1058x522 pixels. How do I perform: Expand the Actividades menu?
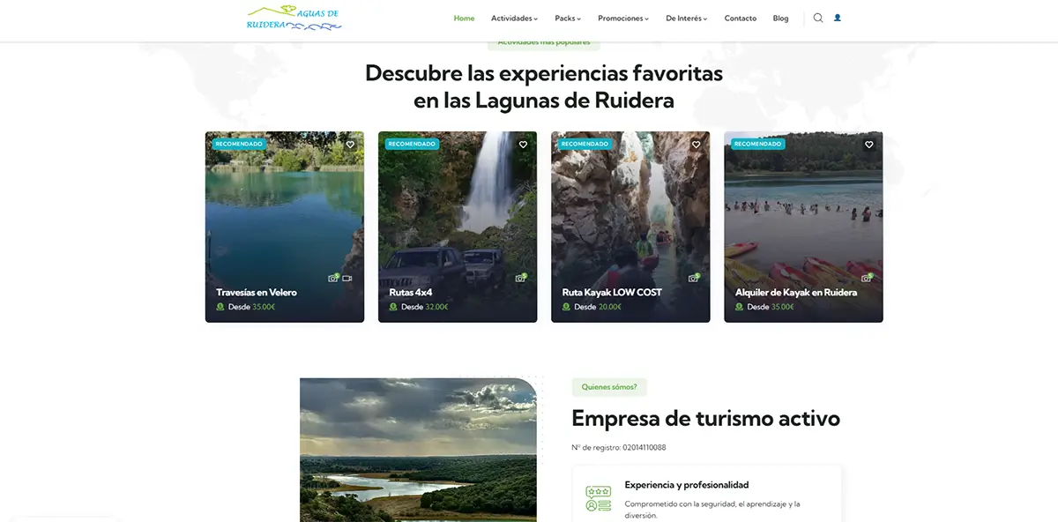click(x=514, y=19)
